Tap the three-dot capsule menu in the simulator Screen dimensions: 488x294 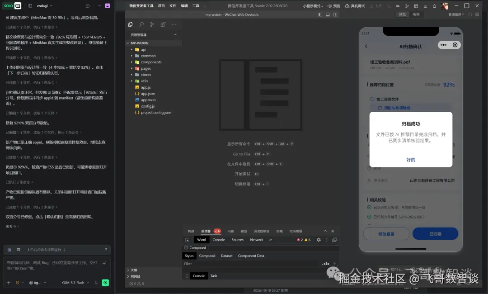pos(444,45)
